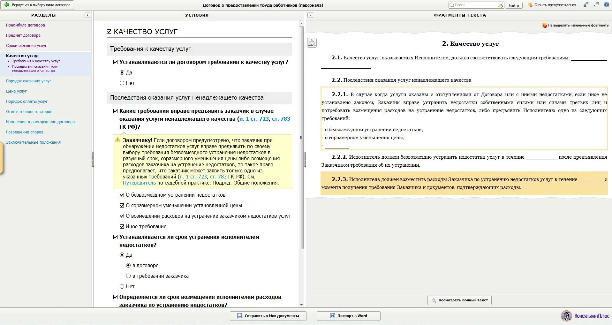
Task: Click into the Поиск search field
Action: 476,5
